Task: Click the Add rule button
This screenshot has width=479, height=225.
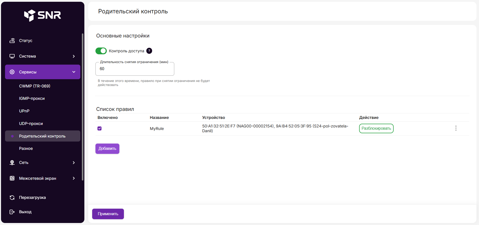Action: point(107,149)
